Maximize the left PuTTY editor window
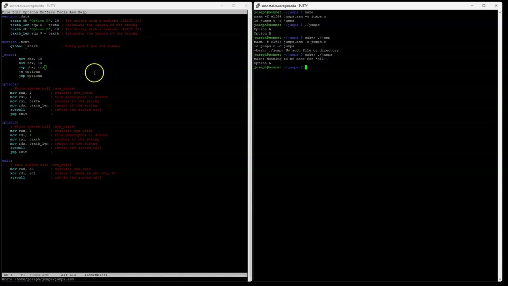The image size is (508, 286). pyautogui.click(x=234, y=6)
